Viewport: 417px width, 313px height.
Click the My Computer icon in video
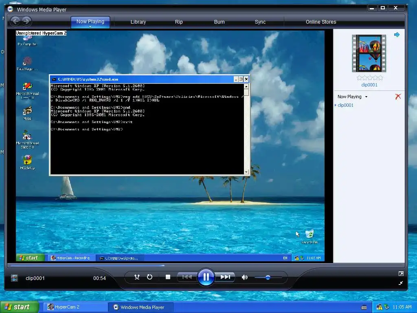click(x=27, y=41)
